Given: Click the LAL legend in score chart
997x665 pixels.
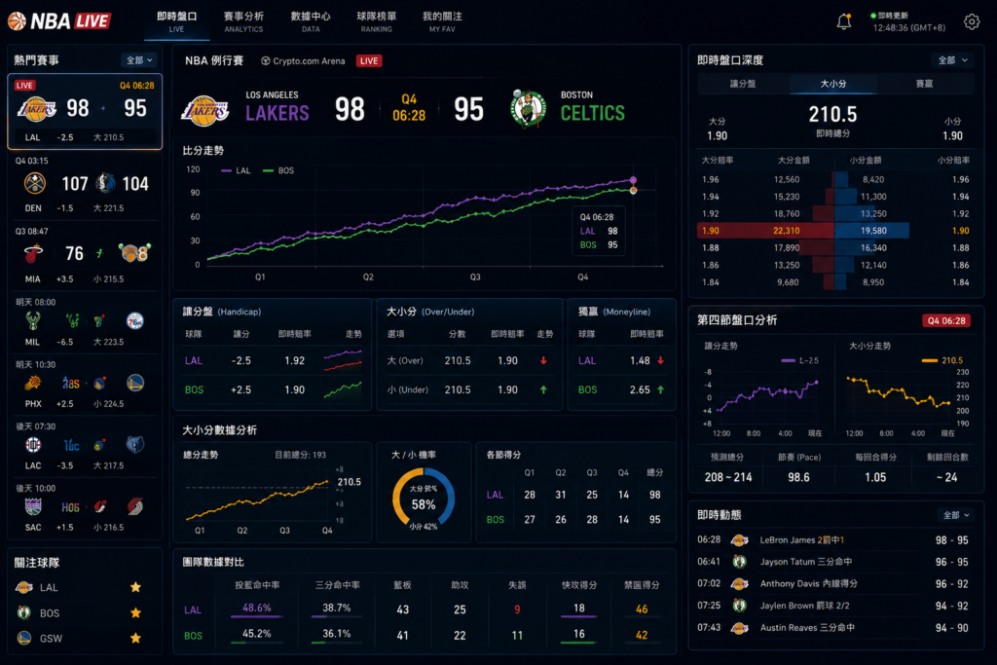Looking at the screenshot, I should point(236,170).
